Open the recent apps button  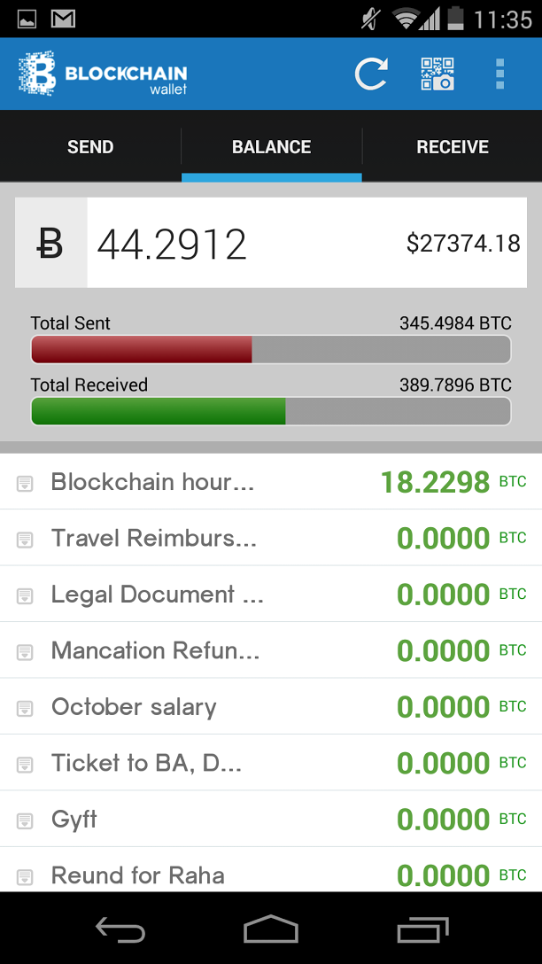click(x=423, y=929)
